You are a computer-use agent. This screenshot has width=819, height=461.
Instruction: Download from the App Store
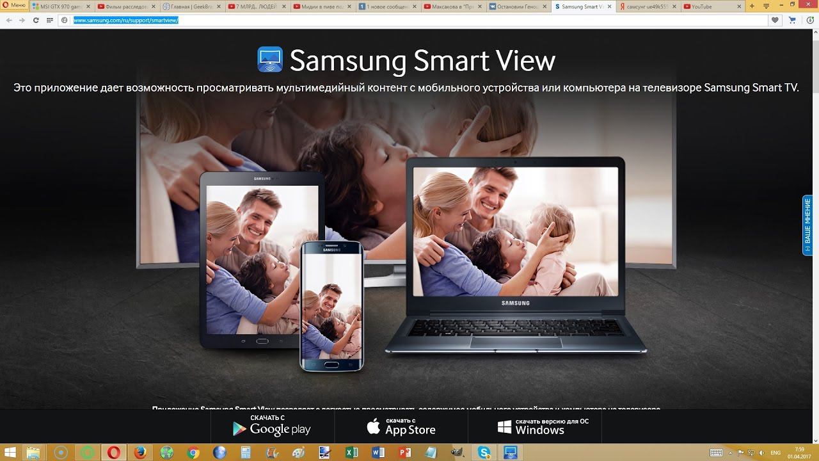tap(402, 426)
